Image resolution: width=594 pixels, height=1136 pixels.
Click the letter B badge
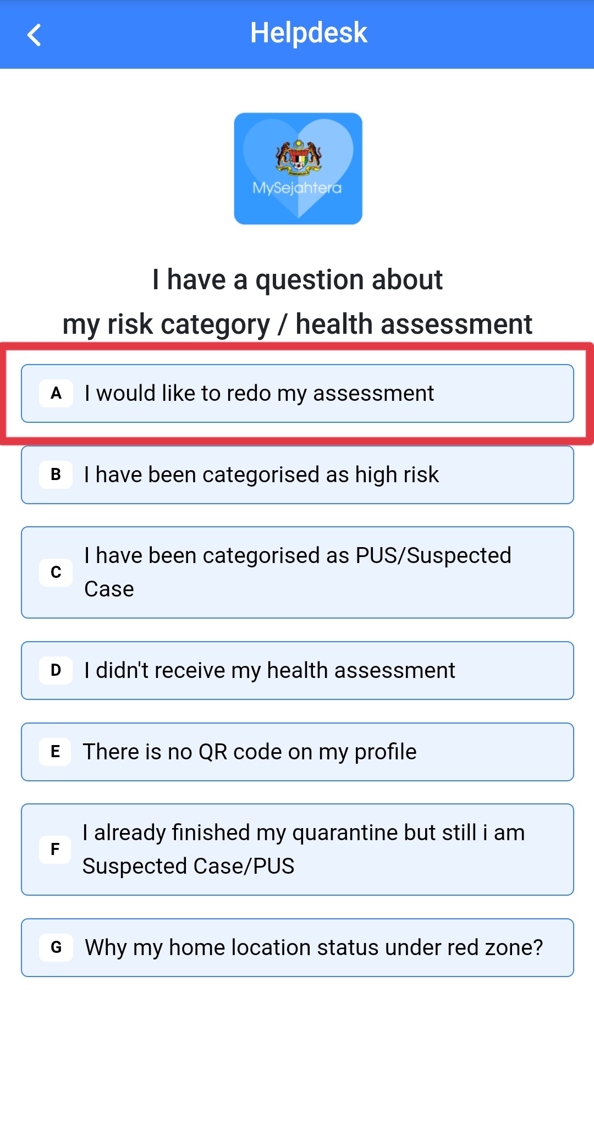coord(56,475)
